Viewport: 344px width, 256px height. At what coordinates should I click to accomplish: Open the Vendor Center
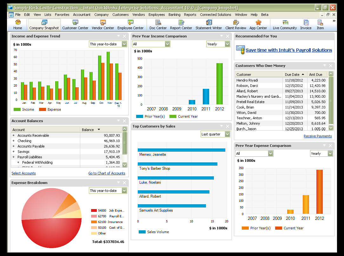point(103,25)
